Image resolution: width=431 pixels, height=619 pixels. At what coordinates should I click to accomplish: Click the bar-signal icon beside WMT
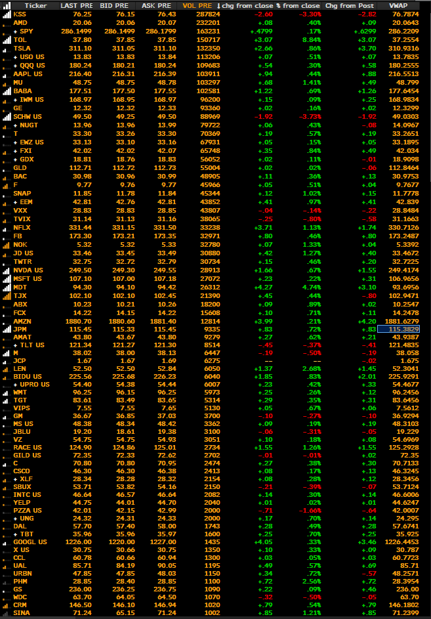7,393
